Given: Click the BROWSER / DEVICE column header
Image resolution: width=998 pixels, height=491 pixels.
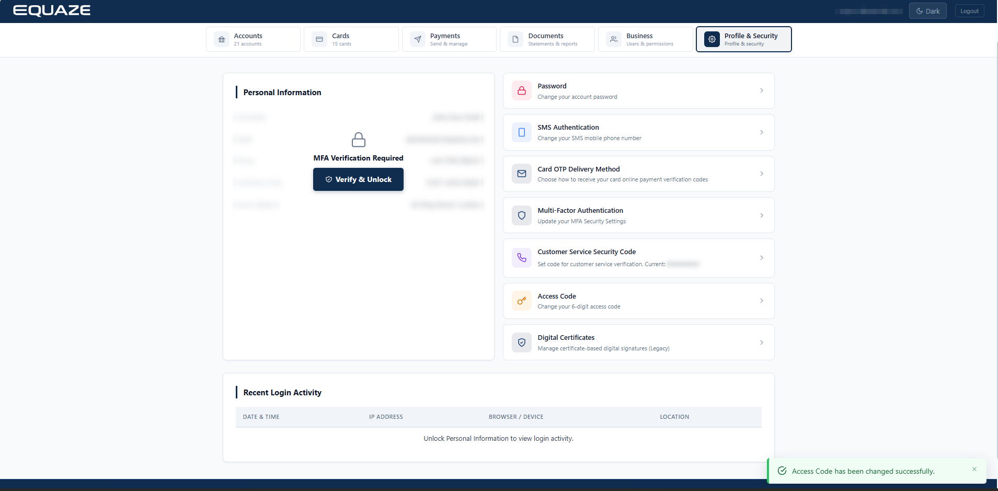Looking at the screenshot, I should pyautogui.click(x=516, y=417).
